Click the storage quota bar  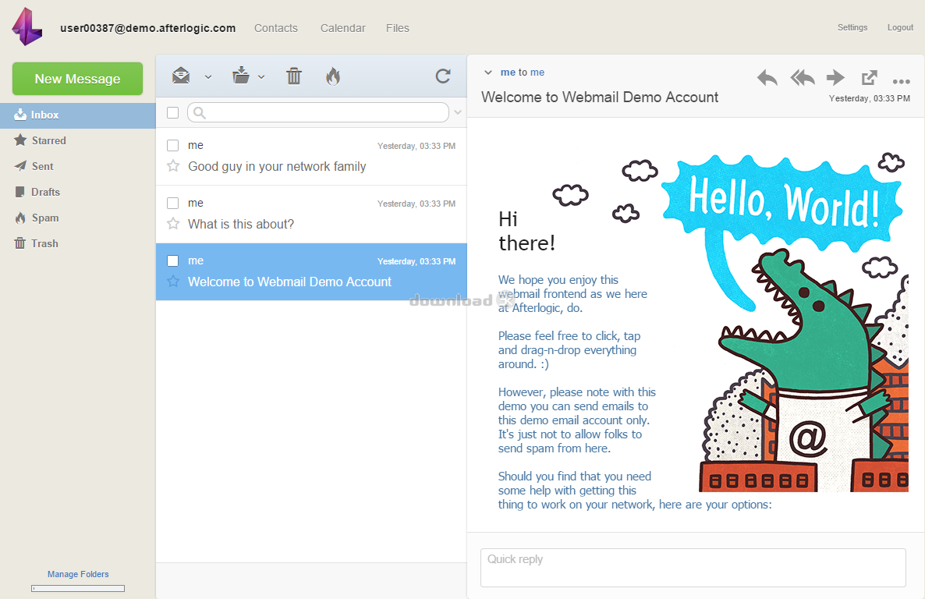(78, 588)
